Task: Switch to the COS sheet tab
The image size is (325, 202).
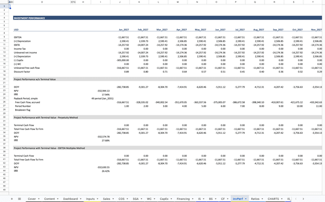Action: tap(121, 199)
